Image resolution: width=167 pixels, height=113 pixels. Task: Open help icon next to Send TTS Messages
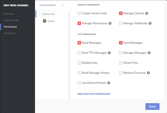pos(109,53)
